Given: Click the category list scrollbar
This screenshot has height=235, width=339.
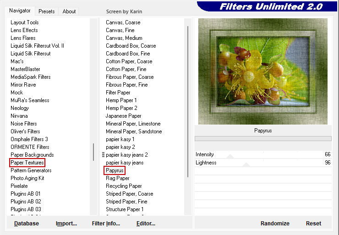Looking at the screenshot, I should tap(94, 152).
